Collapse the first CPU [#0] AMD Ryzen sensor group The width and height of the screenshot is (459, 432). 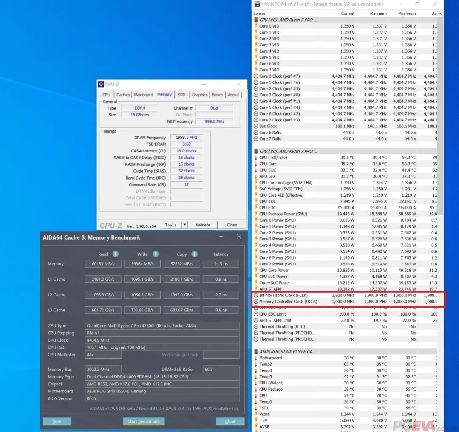click(256, 20)
